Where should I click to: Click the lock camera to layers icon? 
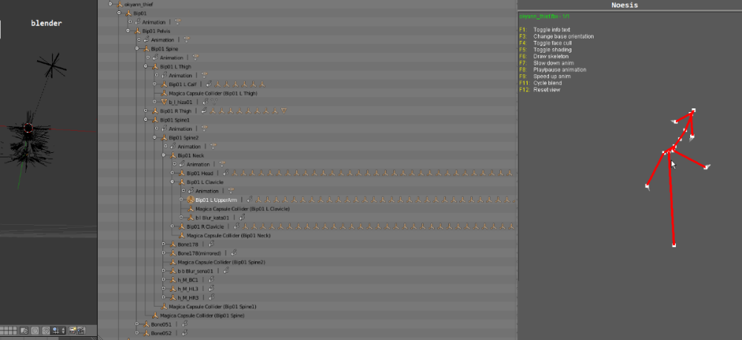(x=24, y=330)
